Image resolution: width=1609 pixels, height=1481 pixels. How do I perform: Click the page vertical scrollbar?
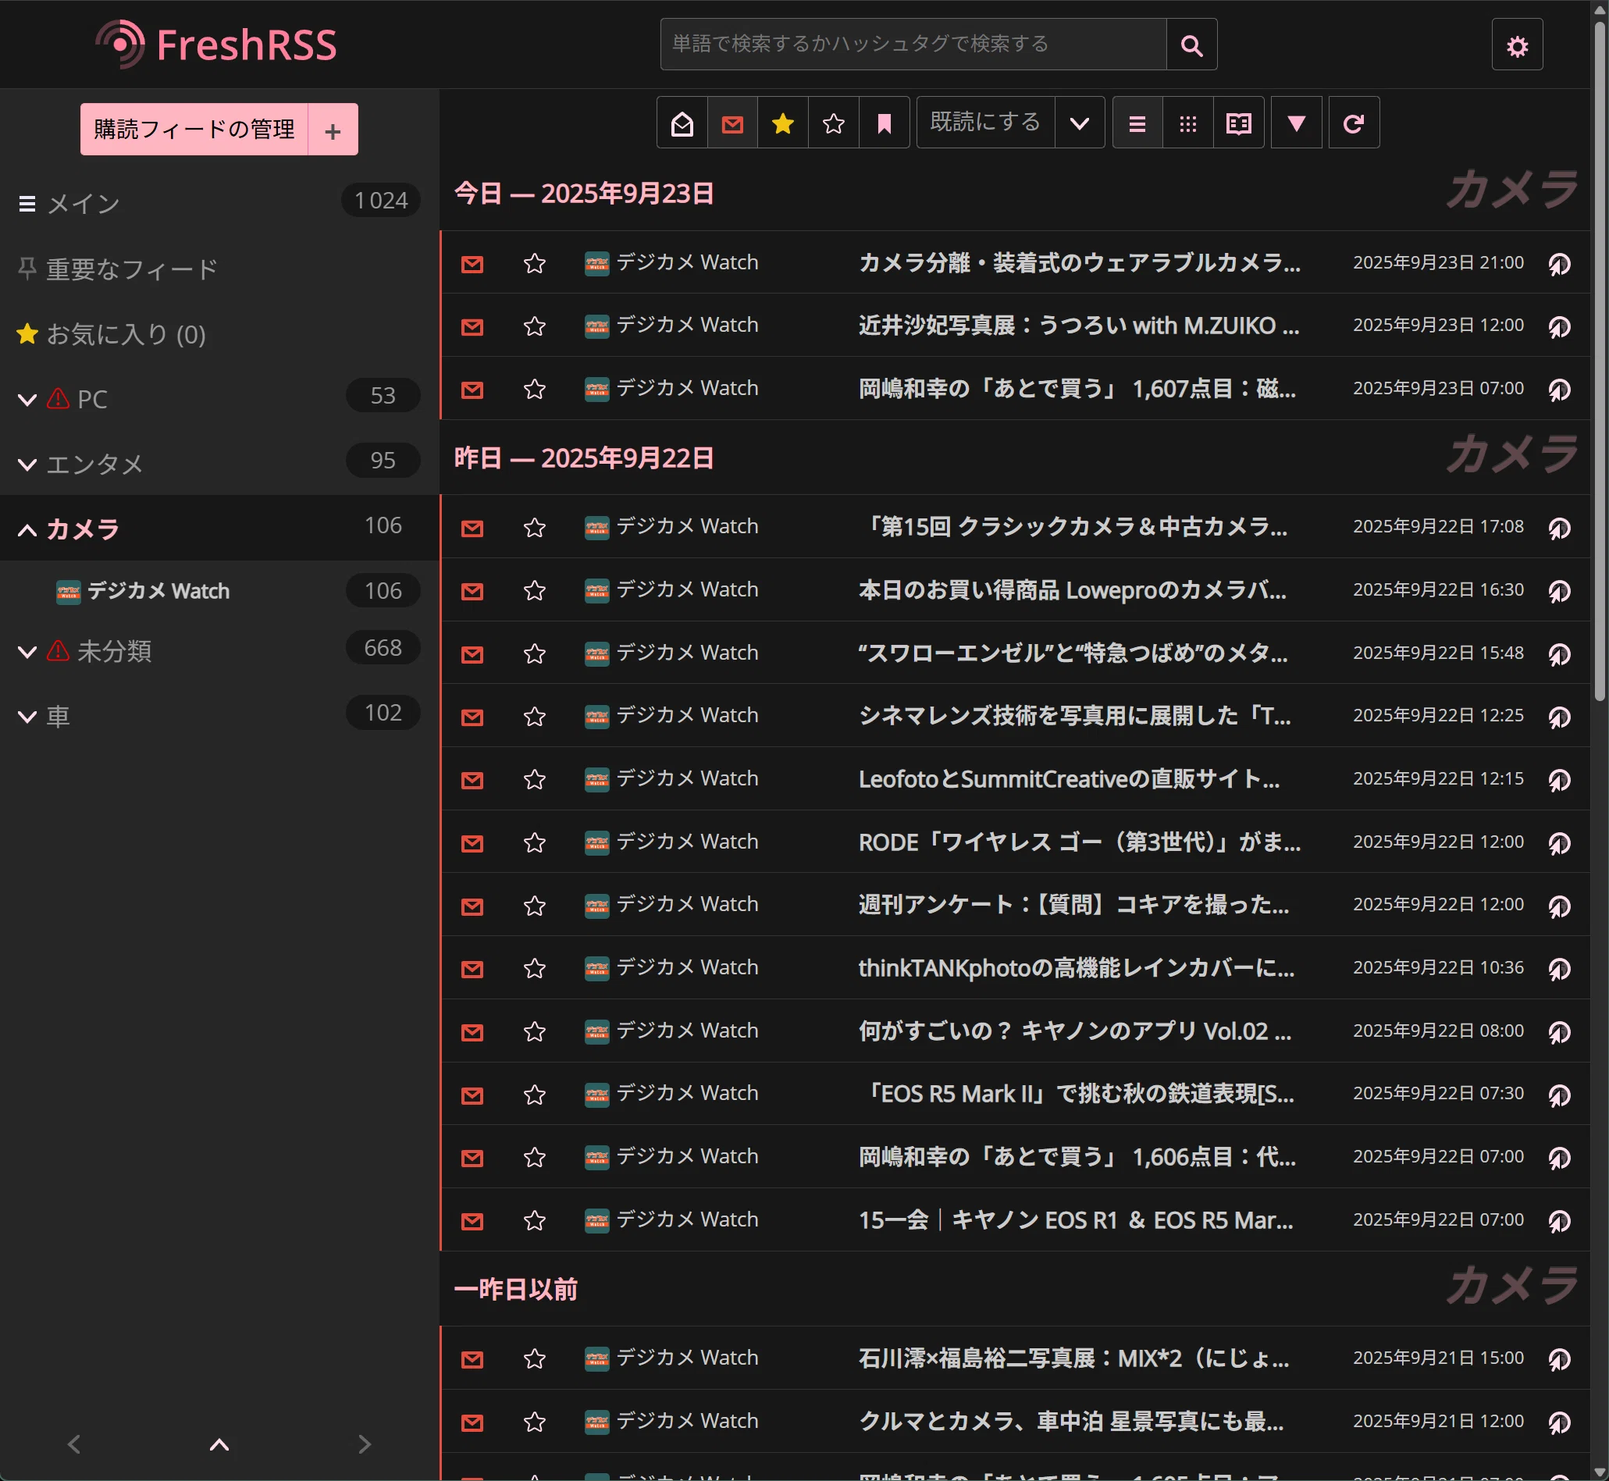point(1600,361)
